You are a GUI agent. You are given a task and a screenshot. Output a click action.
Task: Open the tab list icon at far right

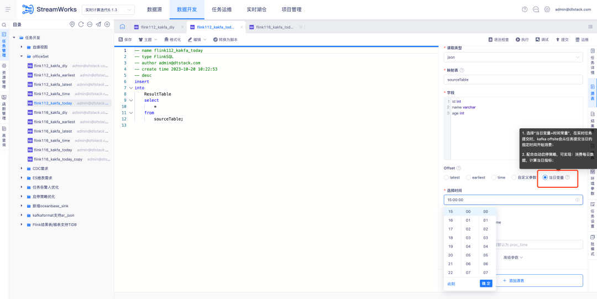tap(590, 27)
